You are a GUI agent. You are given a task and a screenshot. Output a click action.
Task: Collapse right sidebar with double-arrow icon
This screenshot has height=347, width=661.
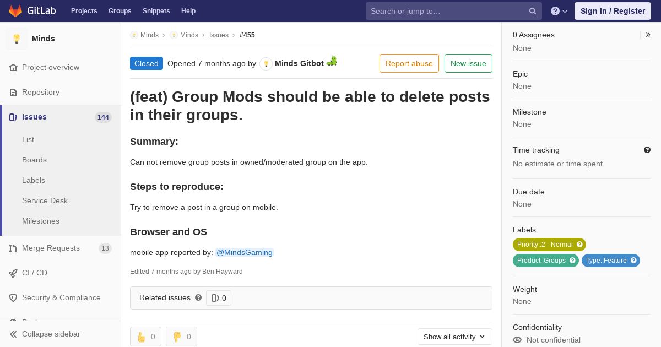(648, 35)
